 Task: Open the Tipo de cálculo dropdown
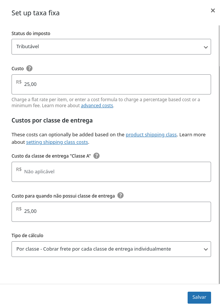[111, 249]
